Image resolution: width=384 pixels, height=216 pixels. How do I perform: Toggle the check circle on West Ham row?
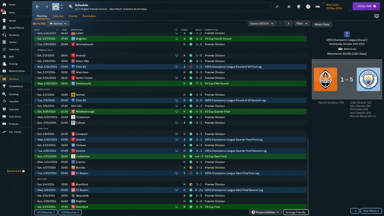coord(36,72)
